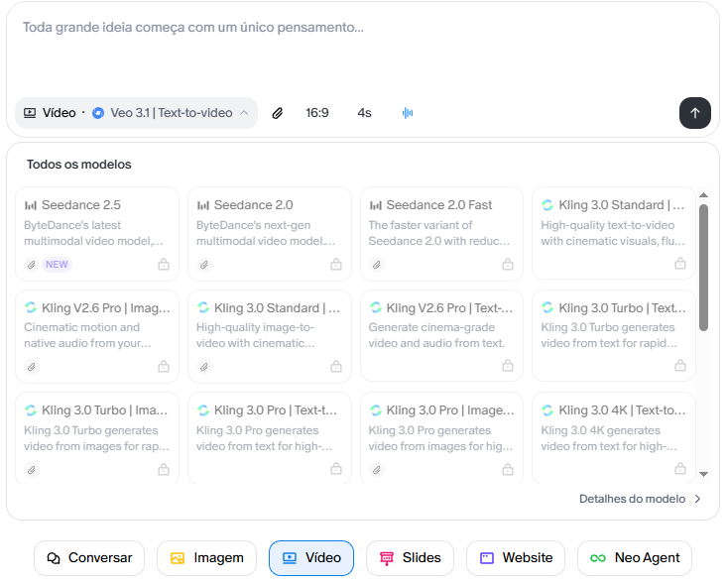Switch to Website mode
The height and width of the screenshot is (582, 727).
(x=516, y=558)
